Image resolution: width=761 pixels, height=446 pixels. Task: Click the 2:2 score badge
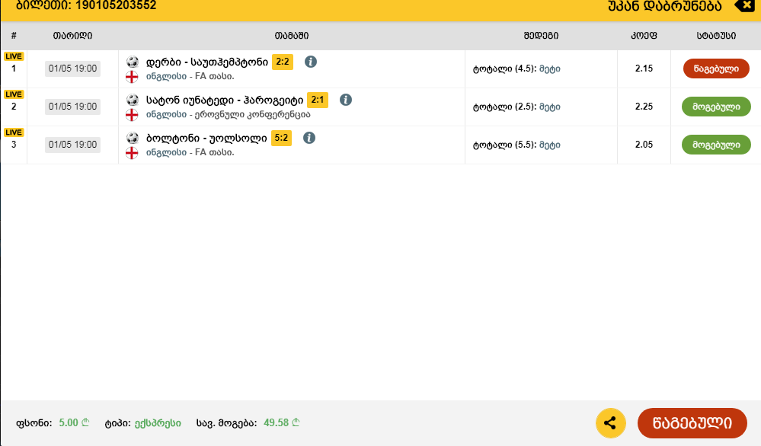tap(283, 62)
